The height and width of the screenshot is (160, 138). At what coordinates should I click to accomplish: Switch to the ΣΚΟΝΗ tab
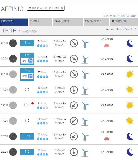tap(40, 22)
